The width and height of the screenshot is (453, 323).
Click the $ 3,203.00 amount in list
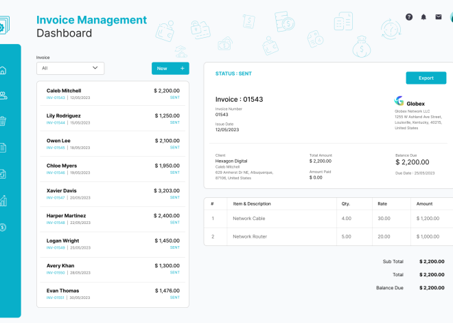coord(167,190)
